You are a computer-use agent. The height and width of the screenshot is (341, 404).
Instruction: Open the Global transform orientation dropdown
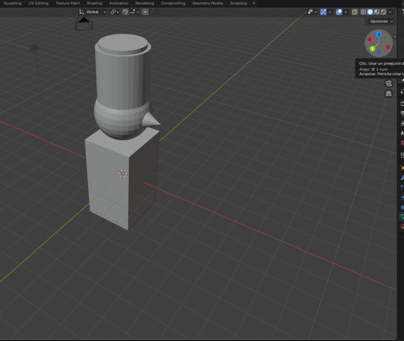coord(93,12)
